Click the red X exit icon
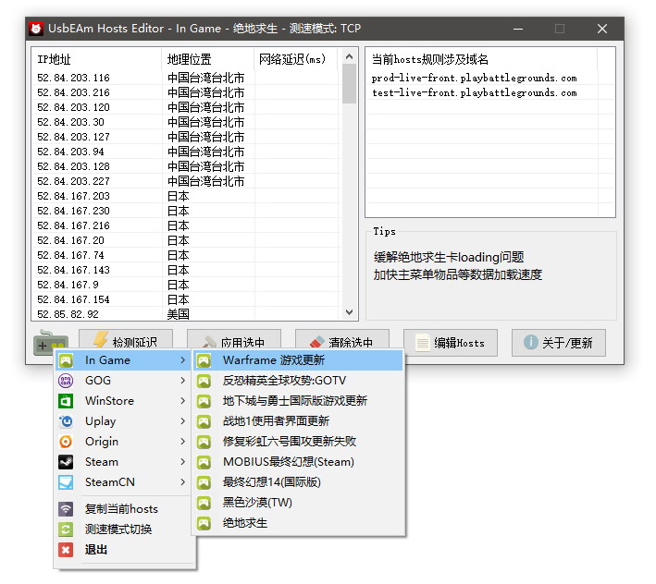The width and height of the screenshot is (656, 584). click(66, 550)
